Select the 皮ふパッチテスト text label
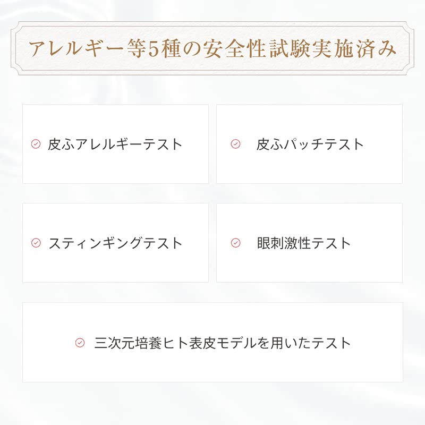425x425 pixels. pyautogui.click(x=310, y=144)
